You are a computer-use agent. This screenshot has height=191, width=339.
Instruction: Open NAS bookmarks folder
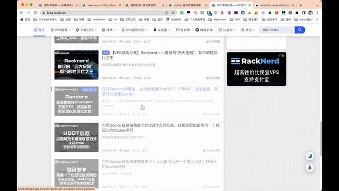(235, 20)
